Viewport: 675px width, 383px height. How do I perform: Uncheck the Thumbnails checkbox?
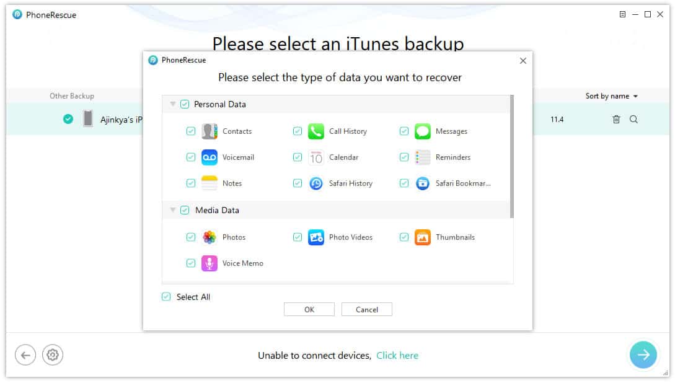(404, 237)
